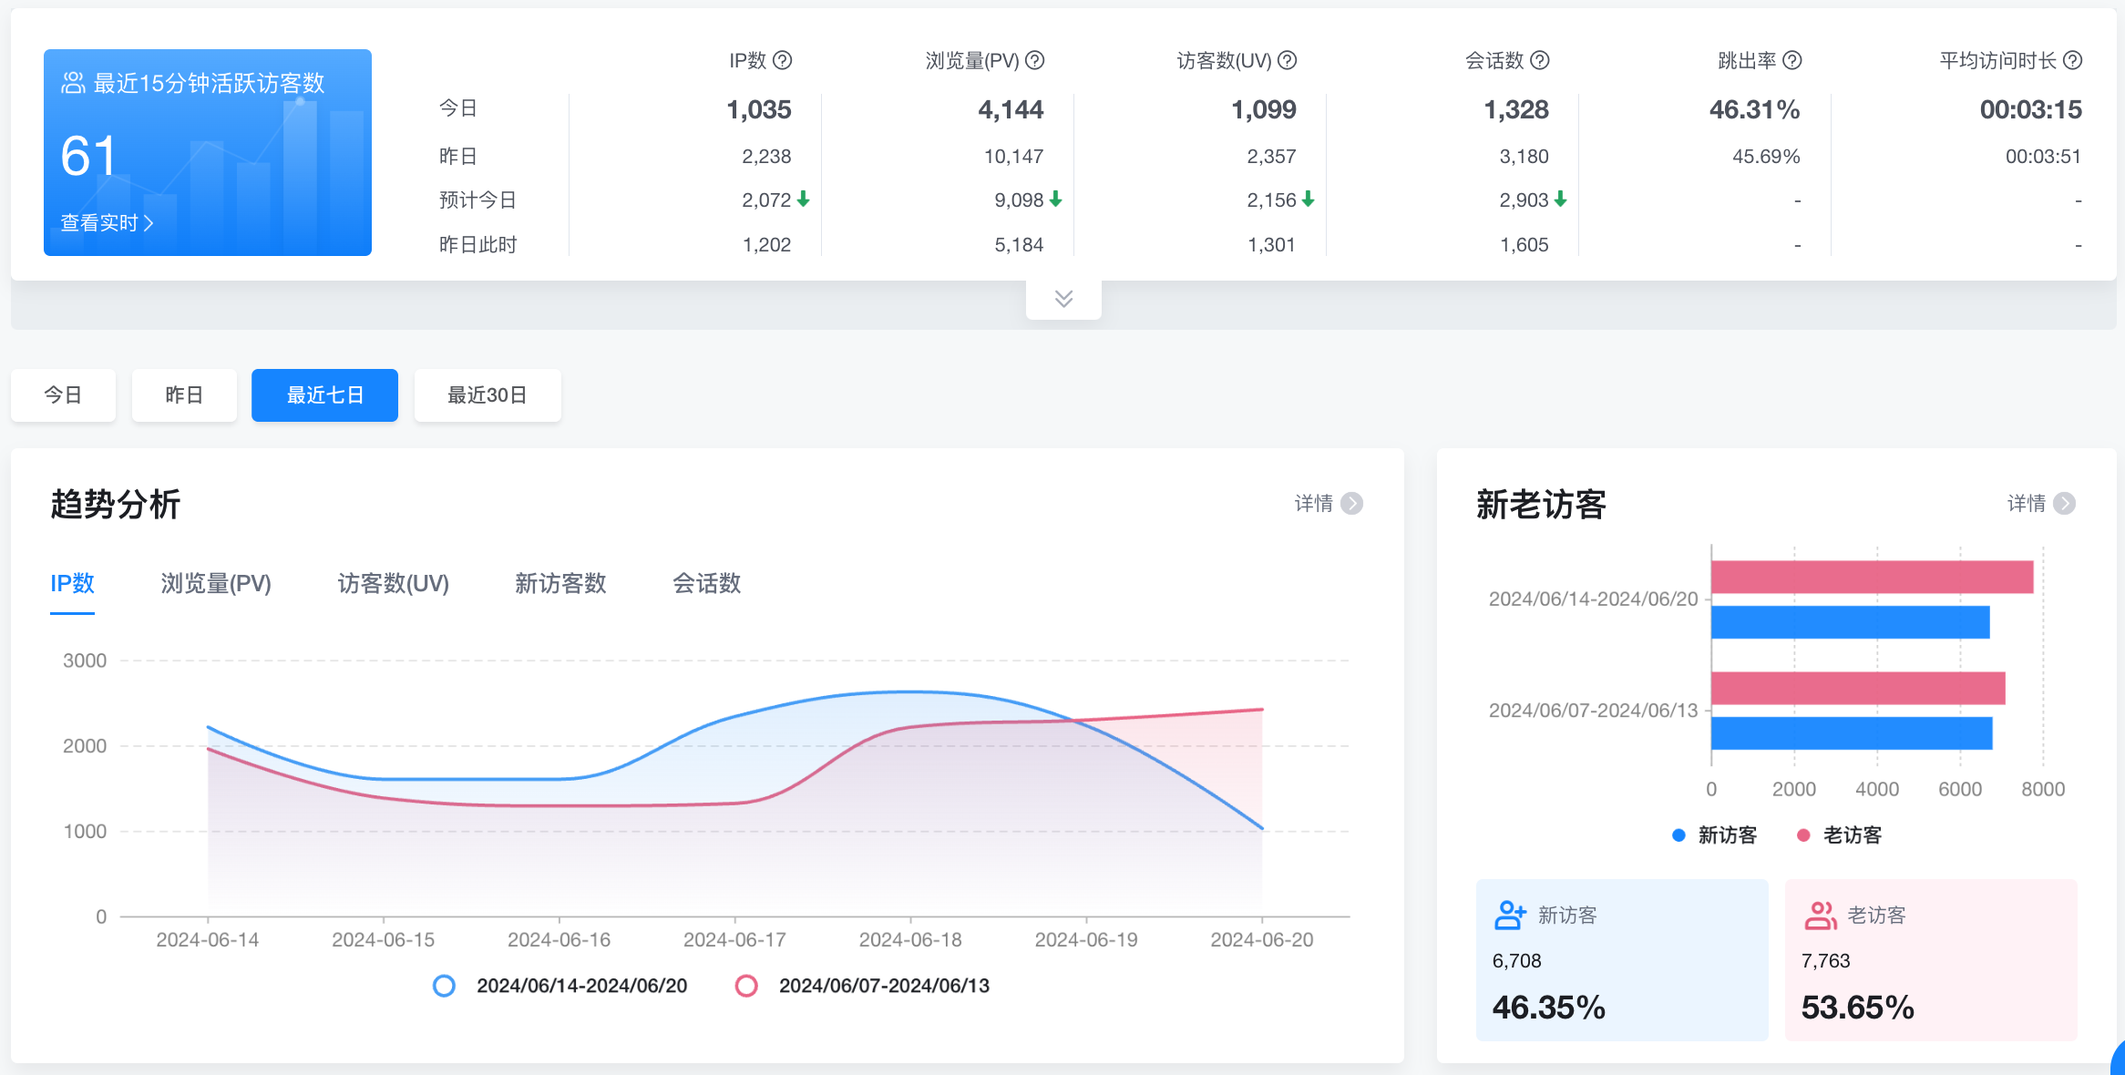Click the help icon next to 跳出率

click(x=1791, y=60)
